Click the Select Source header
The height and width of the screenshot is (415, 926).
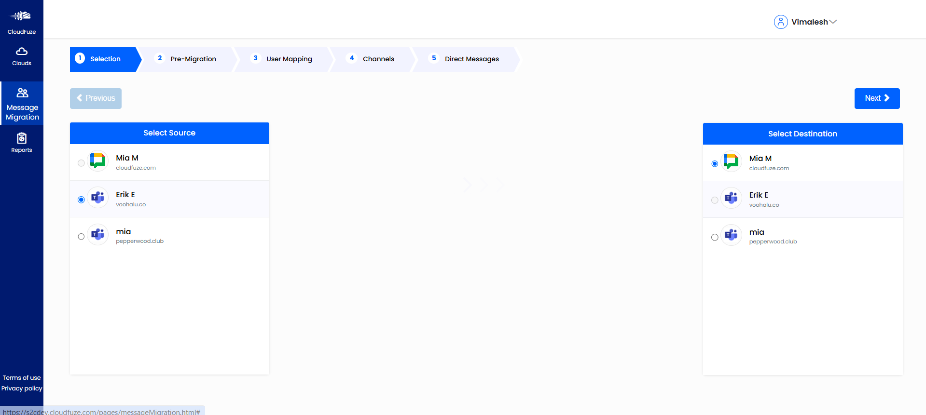tap(169, 133)
